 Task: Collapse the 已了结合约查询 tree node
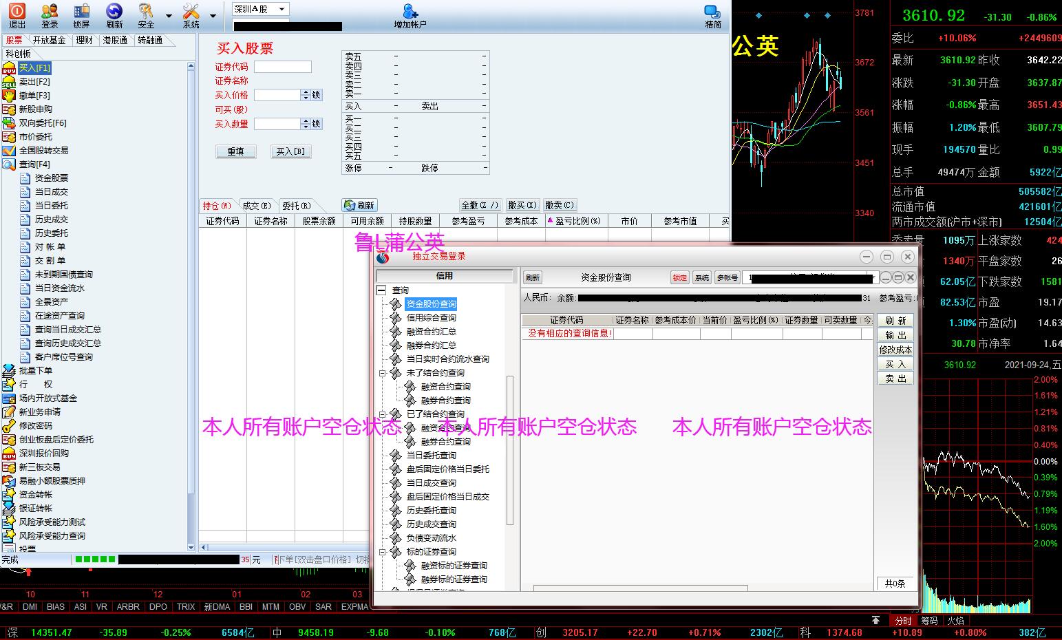point(383,414)
